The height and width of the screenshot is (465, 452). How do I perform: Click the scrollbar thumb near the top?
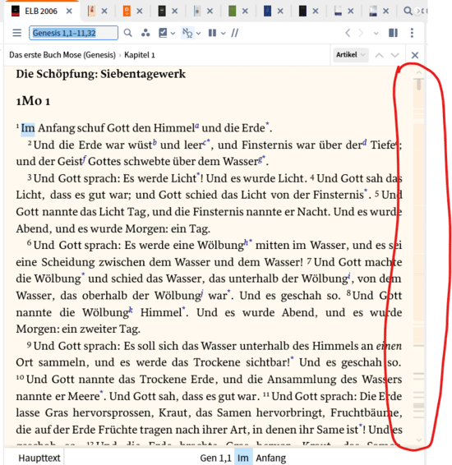click(419, 85)
